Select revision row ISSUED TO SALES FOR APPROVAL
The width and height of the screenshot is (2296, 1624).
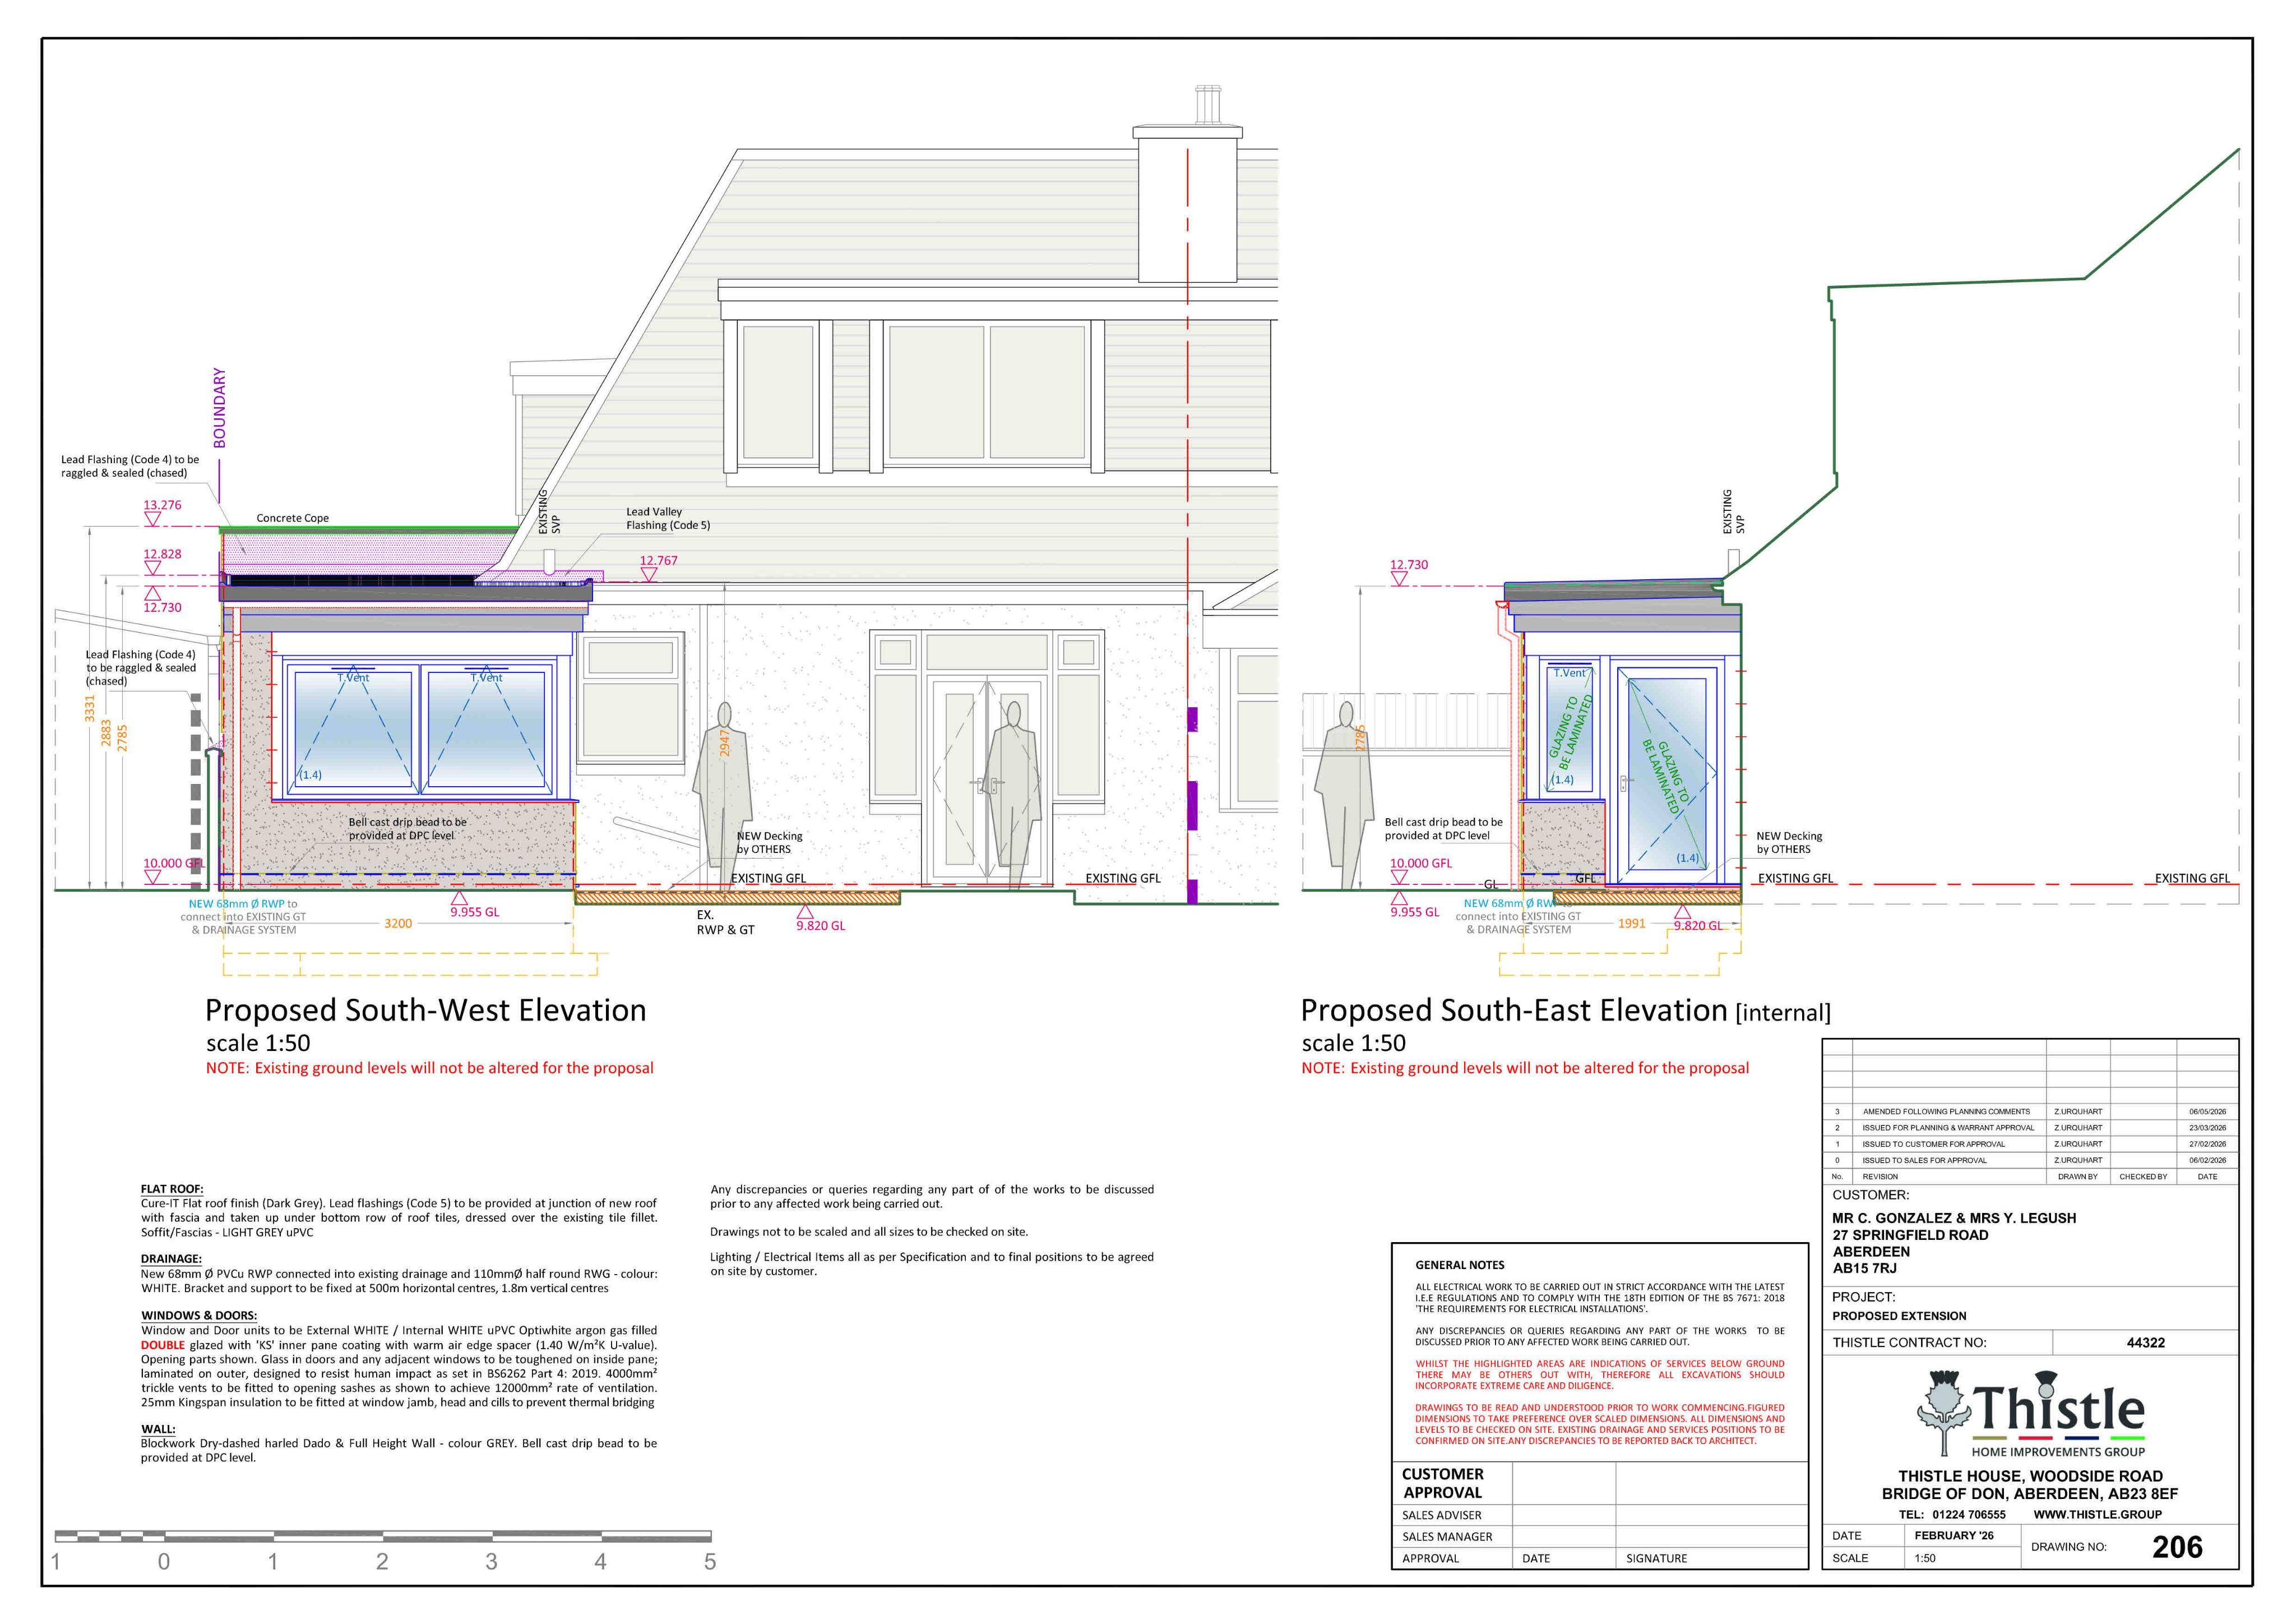point(2030,1161)
